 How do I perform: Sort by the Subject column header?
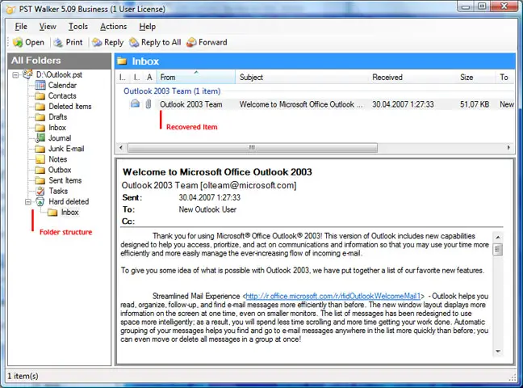pyautogui.click(x=302, y=78)
